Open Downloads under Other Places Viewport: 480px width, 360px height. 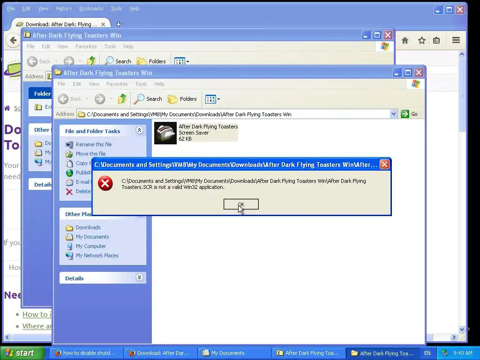(88, 227)
